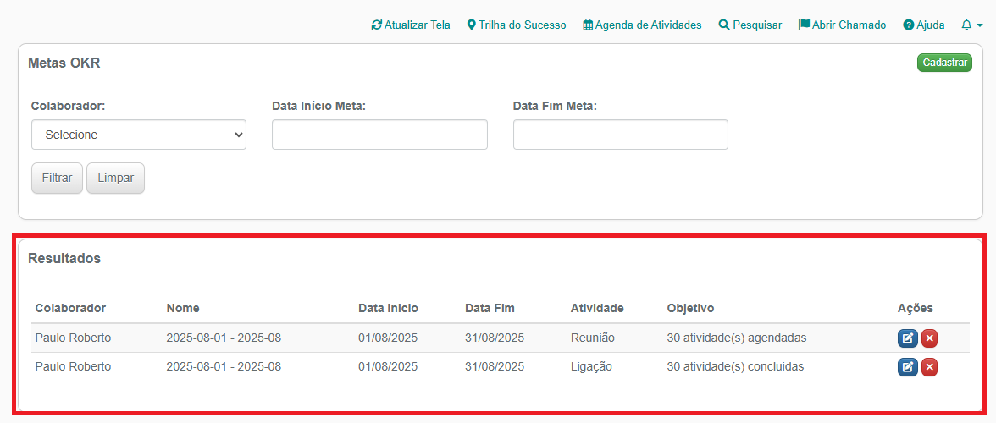The image size is (996, 423).
Task: Expand the notifications bell dropdown
Action: point(971,25)
